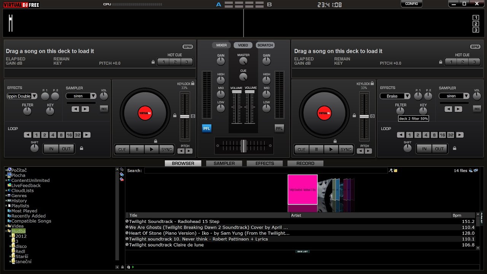Image resolution: width=487 pixels, height=274 pixels.
Task: Switch to the VIDEO panel tab
Action: pyautogui.click(x=243, y=45)
